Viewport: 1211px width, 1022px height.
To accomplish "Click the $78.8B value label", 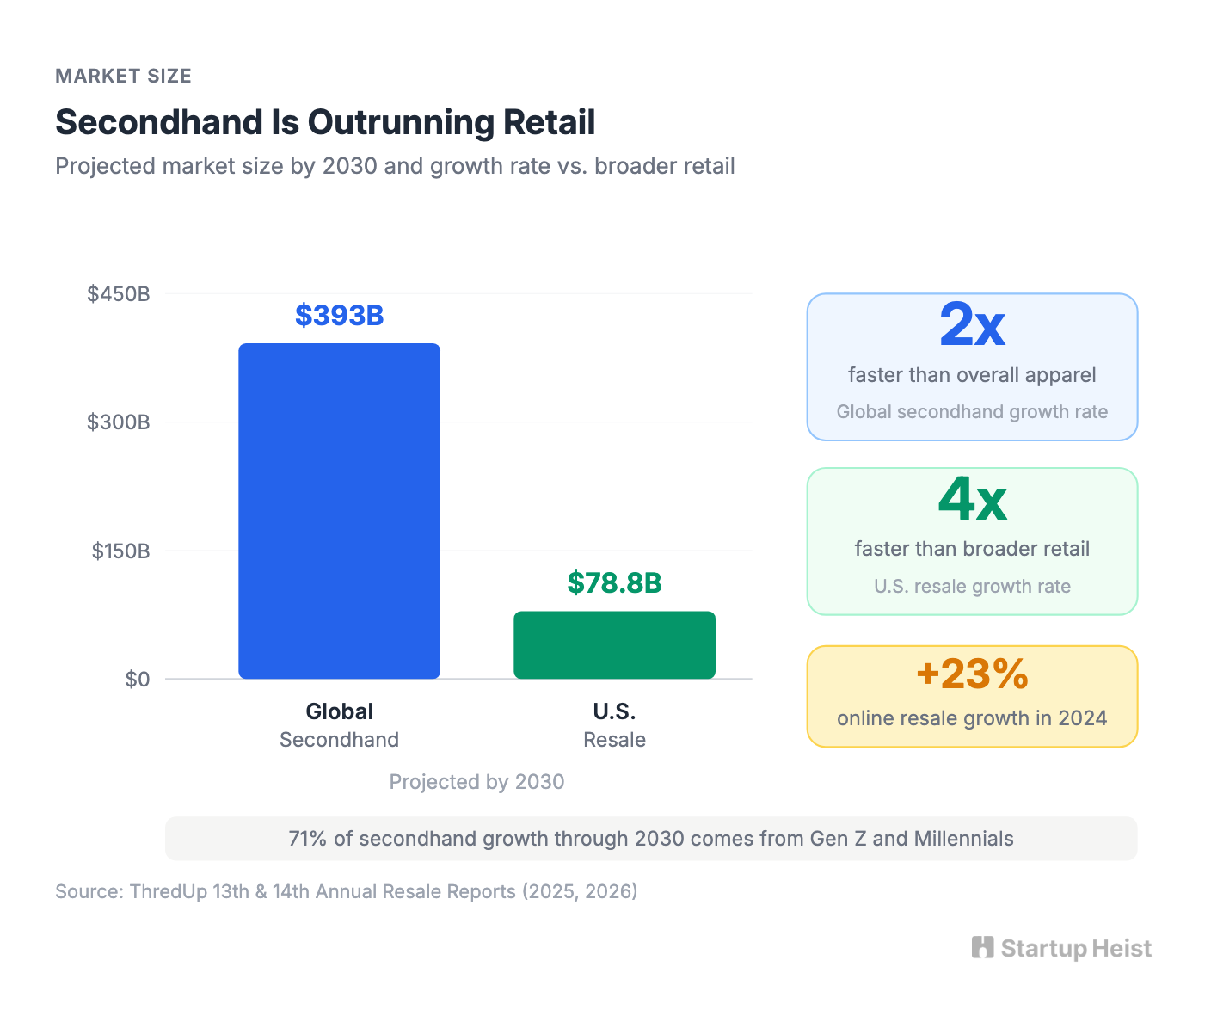I will point(614,582).
